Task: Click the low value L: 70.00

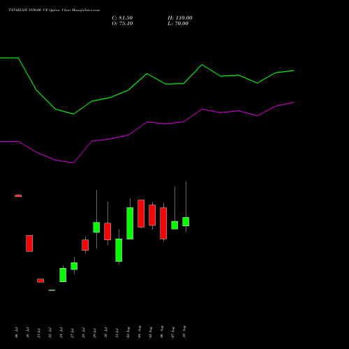Action: click(178, 24)
